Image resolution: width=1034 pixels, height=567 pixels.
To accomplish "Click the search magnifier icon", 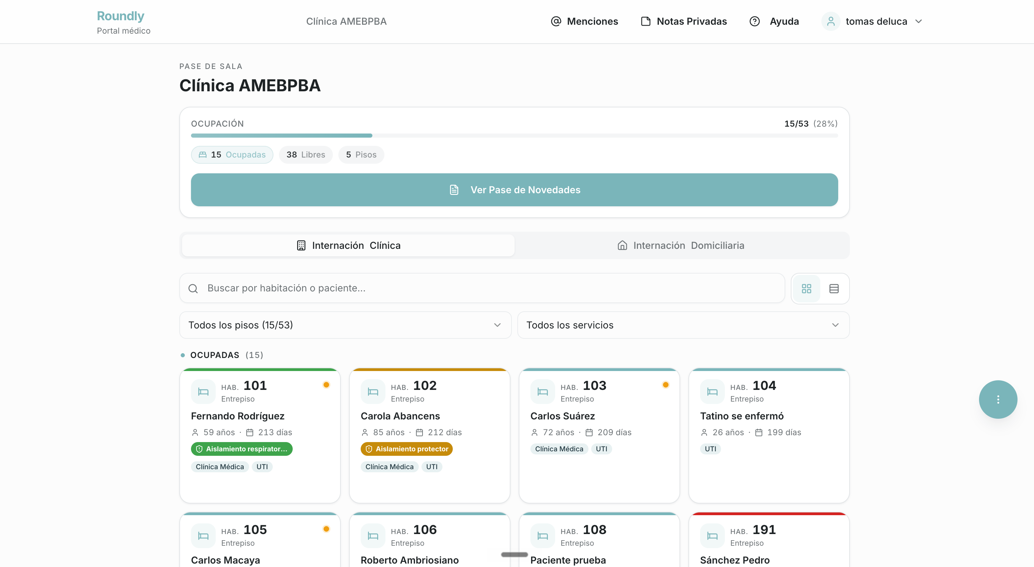I will pyautogui.click(x=193, y=288).
